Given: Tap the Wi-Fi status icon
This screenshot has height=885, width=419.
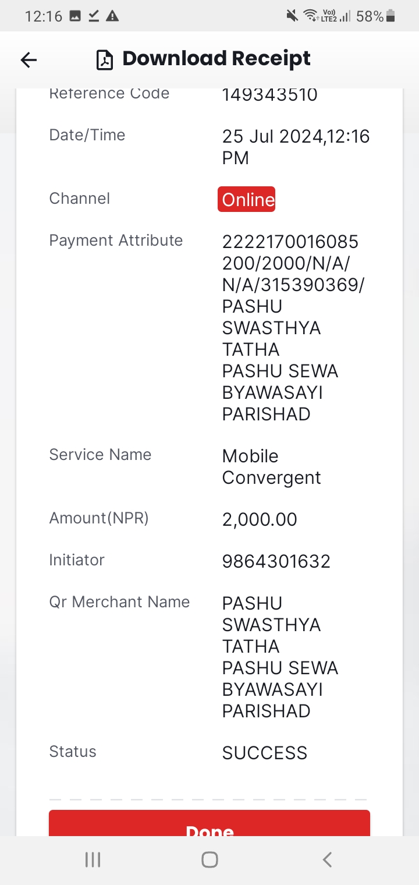Looking at the screenshot, I should [x=311, y=16].
